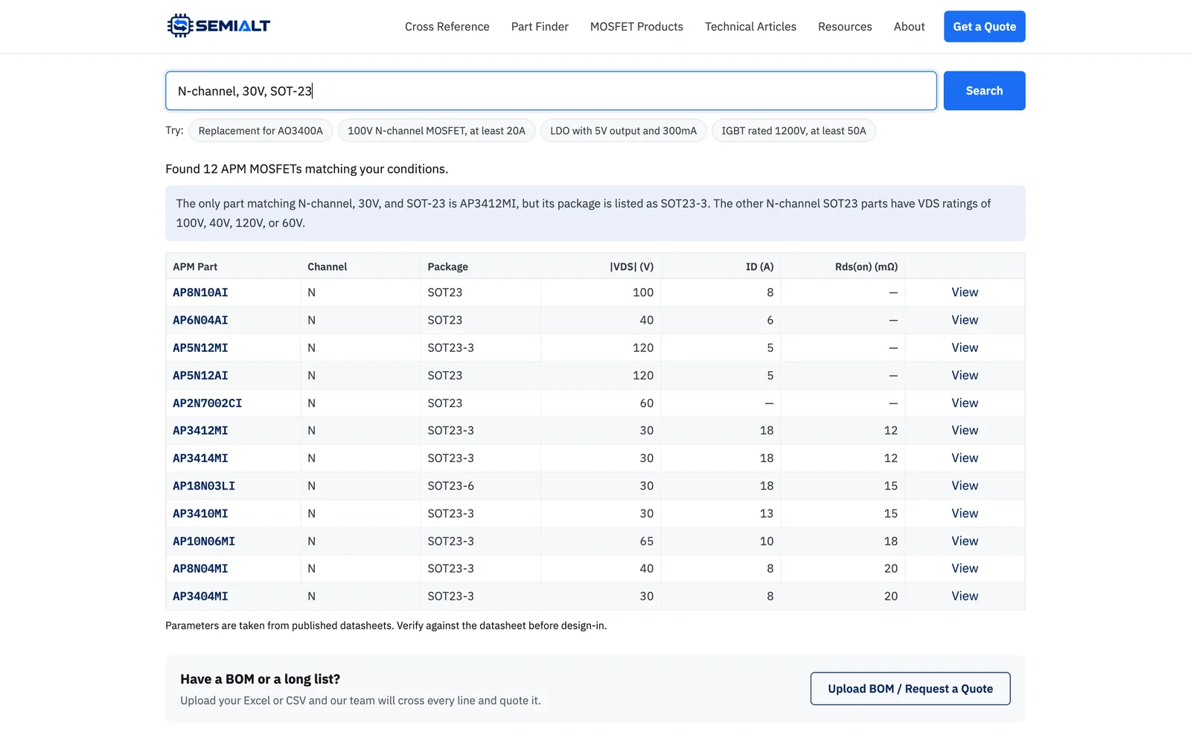Open part AP3410MI
The height and width of the screenshot is (744, 1191).
[200, 513]
